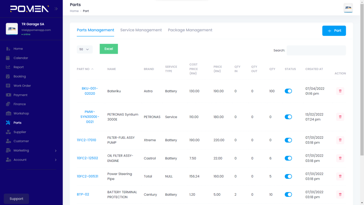Click the Work Order icon

pos(8,85)
